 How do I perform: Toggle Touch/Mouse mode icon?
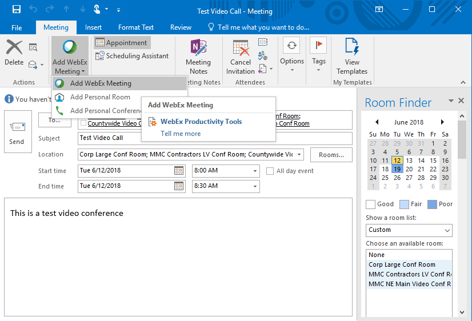97,9
